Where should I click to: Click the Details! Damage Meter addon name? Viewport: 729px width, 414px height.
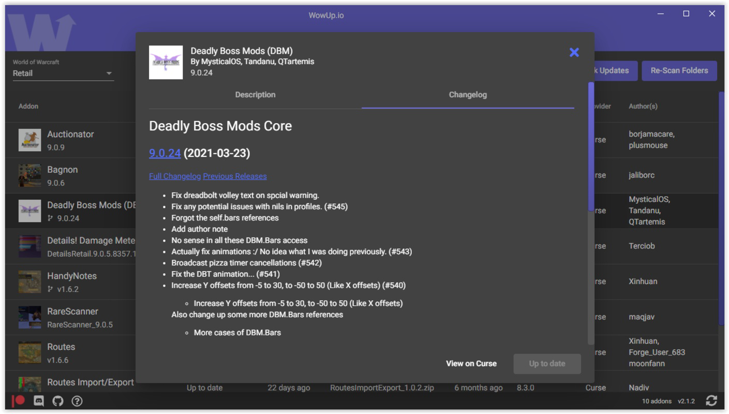91,241
